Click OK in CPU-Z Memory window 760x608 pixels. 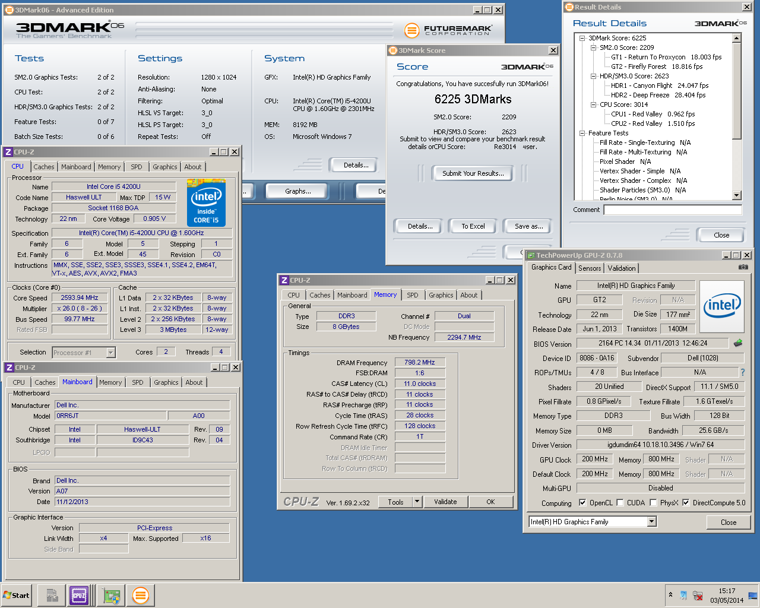[x=490, y=502]
